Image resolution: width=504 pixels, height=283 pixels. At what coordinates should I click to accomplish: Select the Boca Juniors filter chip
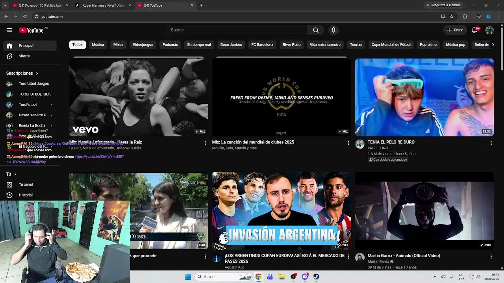pyautogui.click(x=231, y=45)
